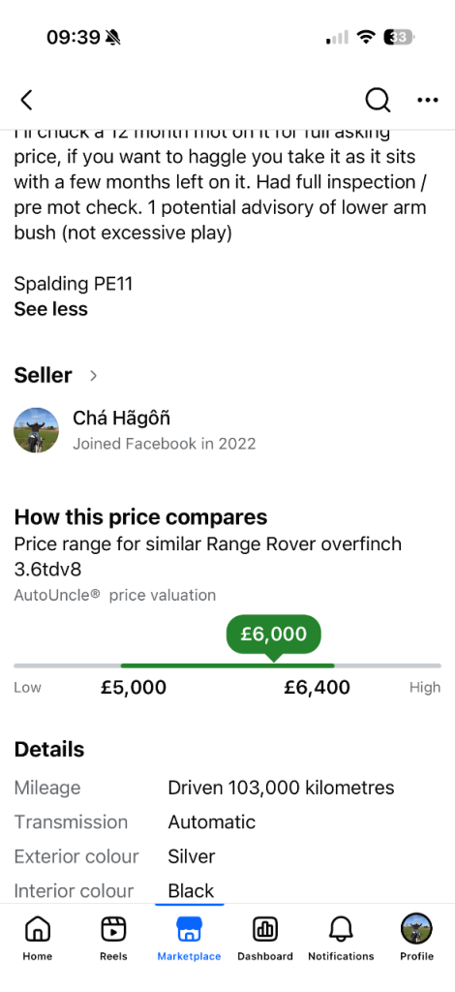Screen dimensions: 455x992
Task: Tap seller name Chá Hãgôñ
Action: click(121, 418)
